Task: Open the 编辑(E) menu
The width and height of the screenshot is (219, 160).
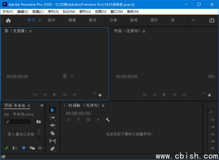Action: pyautogui.click(x=23, y=12)
